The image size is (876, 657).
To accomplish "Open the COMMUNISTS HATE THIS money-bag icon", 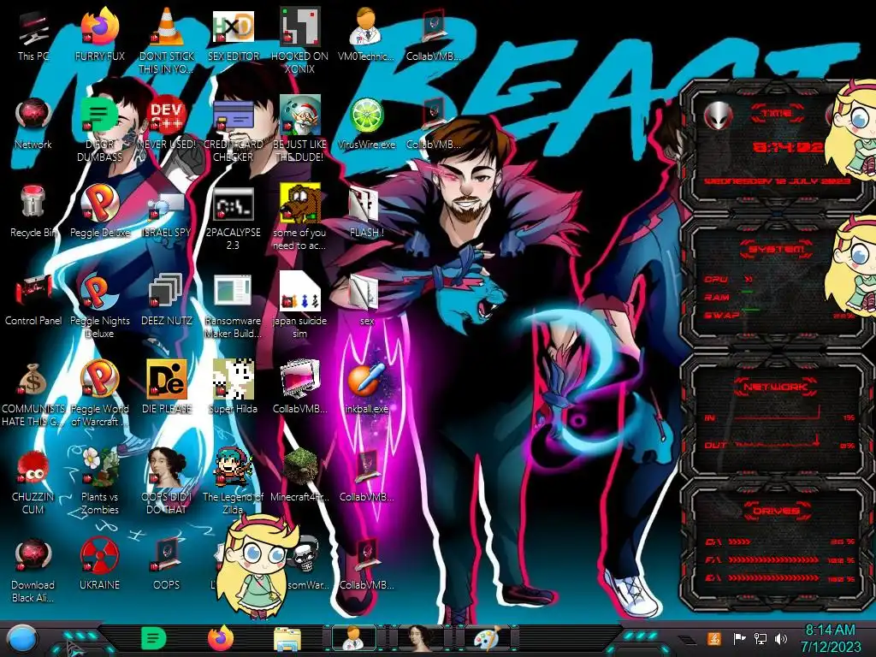I will (33, 395).
